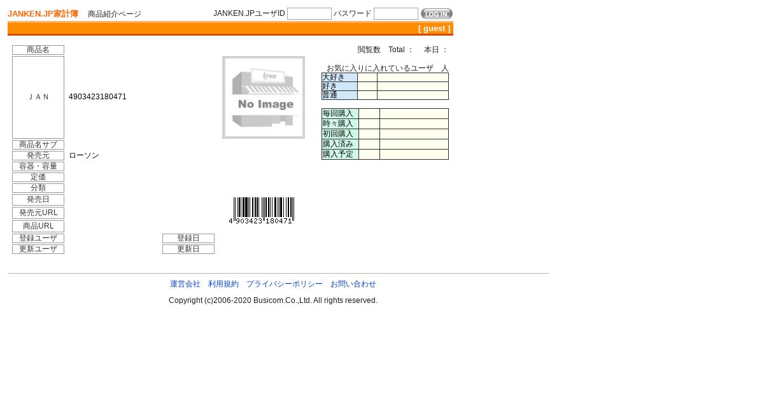Click the 容器・容量 label cell
Image resolution: width=764 pixels, height=401 pixels.
click(x=38, y=167)
